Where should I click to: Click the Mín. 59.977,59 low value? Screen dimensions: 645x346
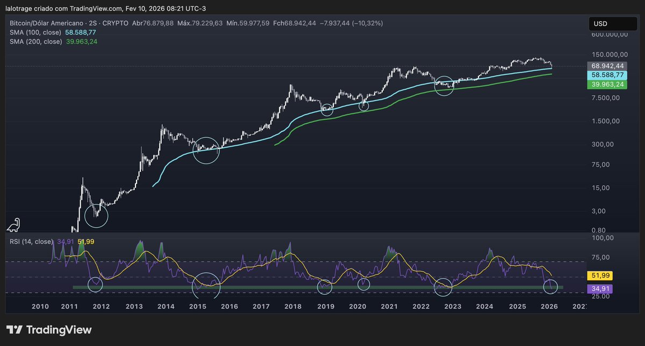coord(248,24)
